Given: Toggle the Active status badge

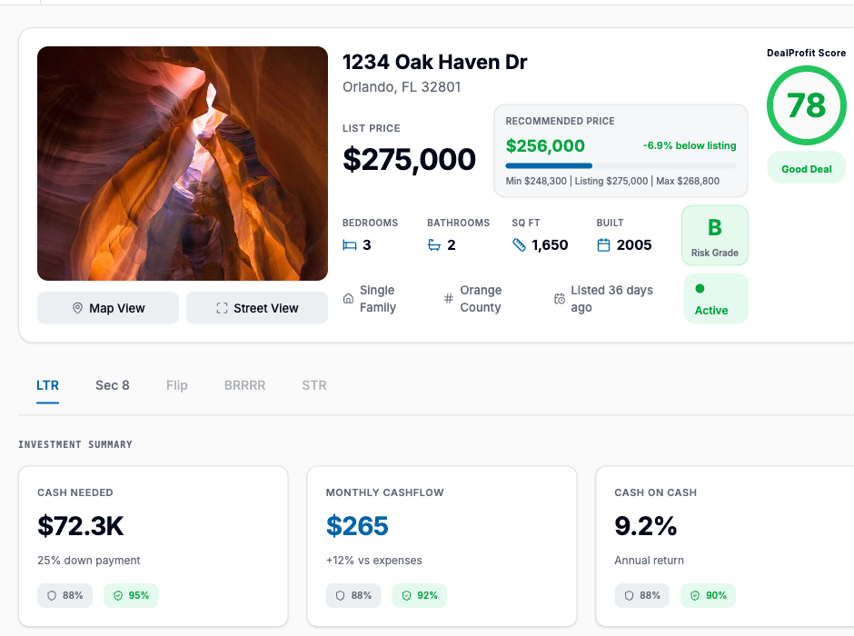Looking at the screenshot, I should click(x=714, y=298).
